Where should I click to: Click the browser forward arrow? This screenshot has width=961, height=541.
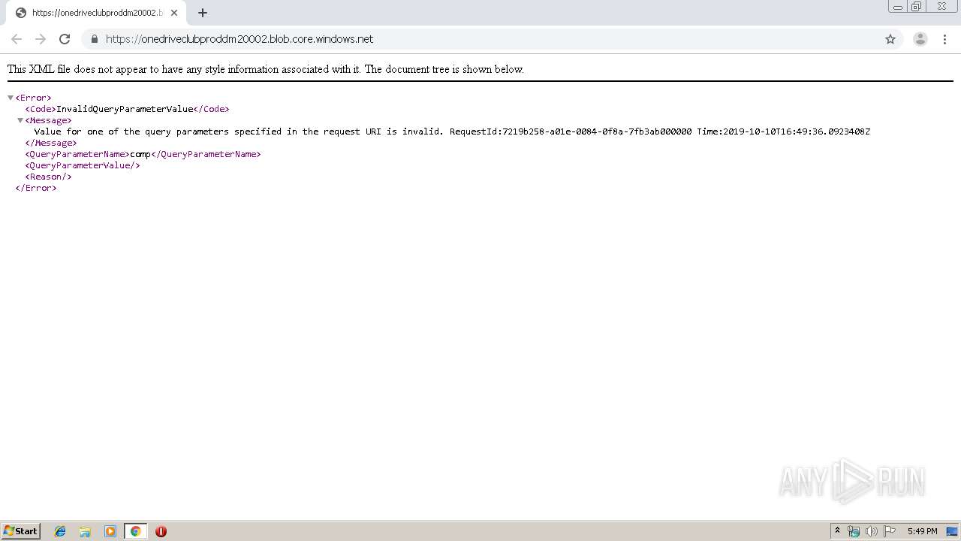[41, 39]
